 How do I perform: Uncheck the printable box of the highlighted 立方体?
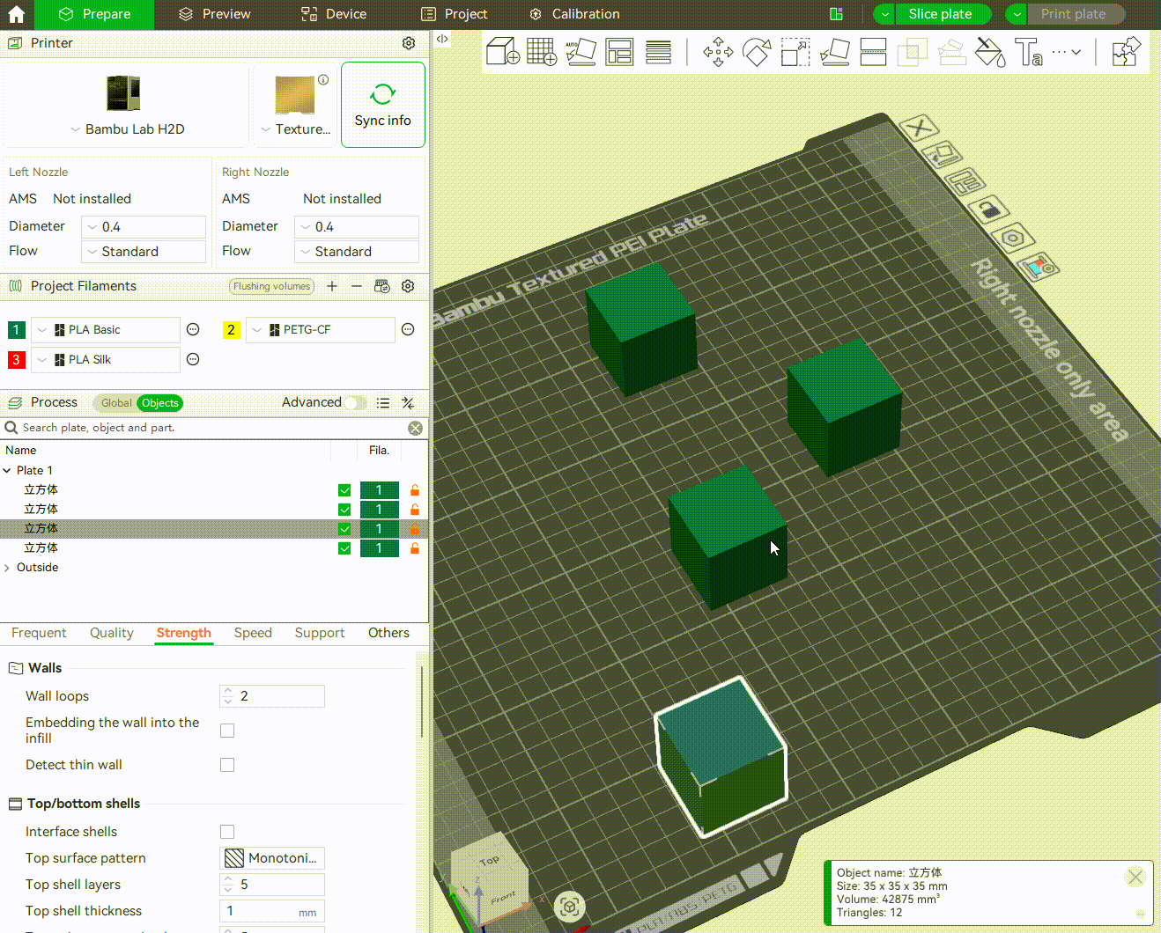point(344,529)
